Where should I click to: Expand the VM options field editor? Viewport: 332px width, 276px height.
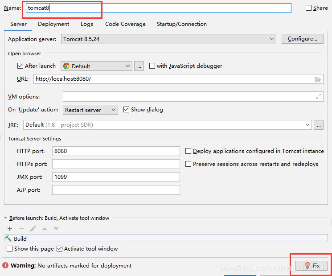pos(318,96)
